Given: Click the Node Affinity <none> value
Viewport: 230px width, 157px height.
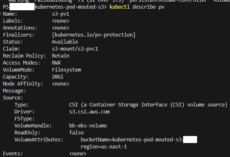Looking at the screenshot, I should (x=60, y=84).
